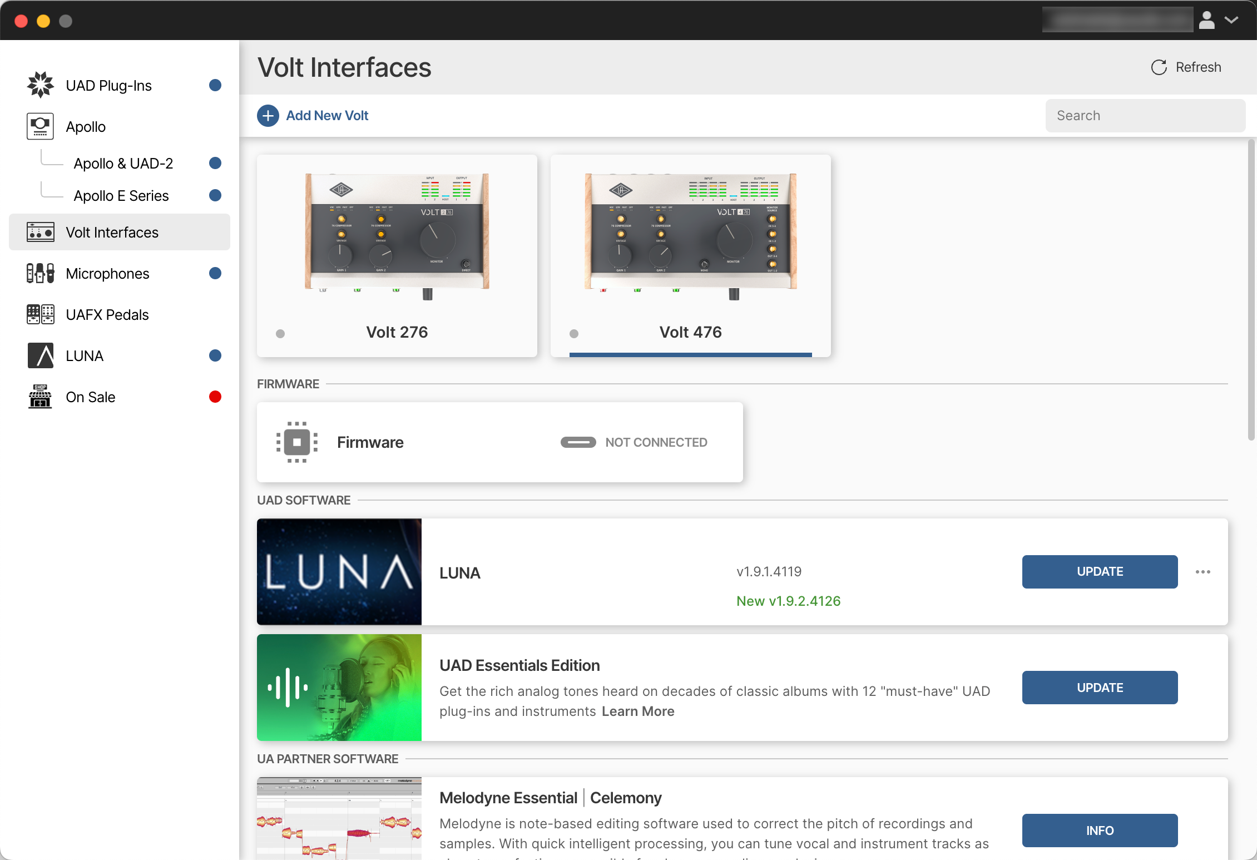Image resolution: width=1257 pixels, height=860 pixels.
Task: Click the Apollo interface icon in sidebar
Action: 40,126
